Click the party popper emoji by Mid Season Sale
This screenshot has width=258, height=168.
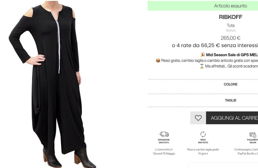[203, 55]
